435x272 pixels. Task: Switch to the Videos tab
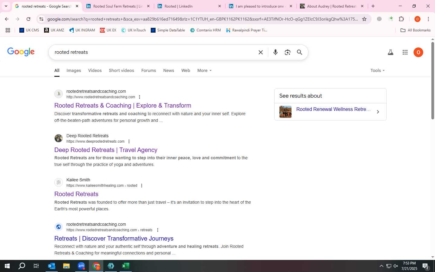95,70
